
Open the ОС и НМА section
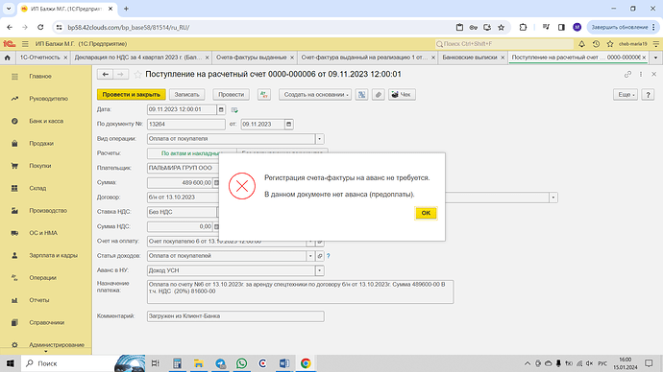[x=43, y=233]
